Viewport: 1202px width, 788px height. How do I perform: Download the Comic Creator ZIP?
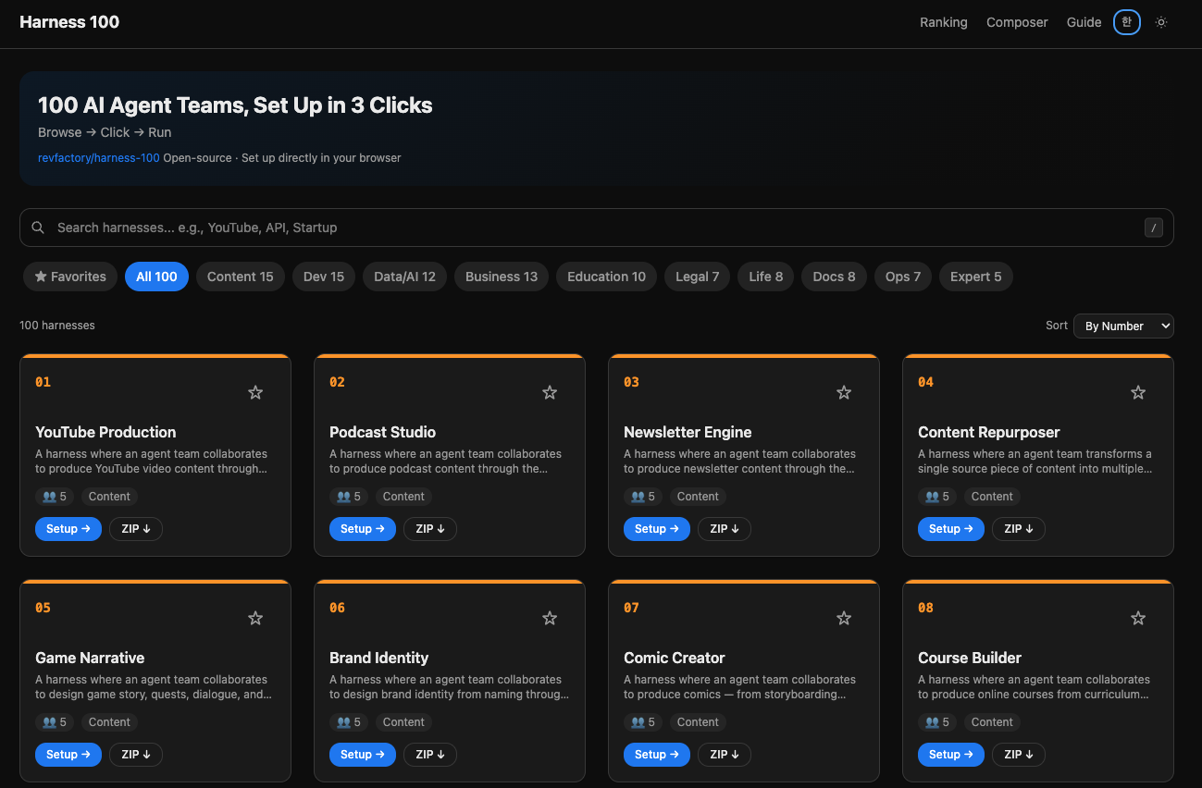coord(725,755)
